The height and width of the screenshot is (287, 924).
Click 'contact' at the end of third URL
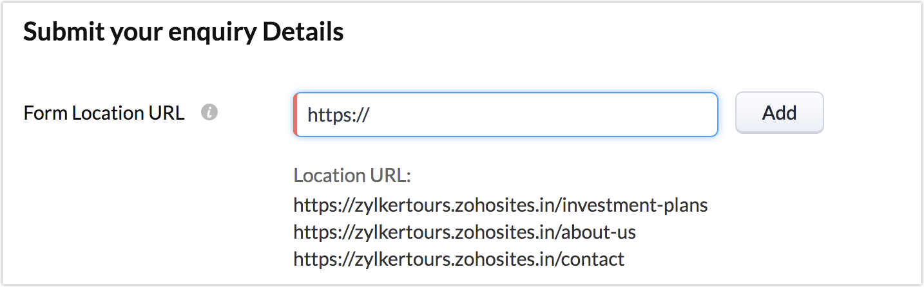[593, 259]
